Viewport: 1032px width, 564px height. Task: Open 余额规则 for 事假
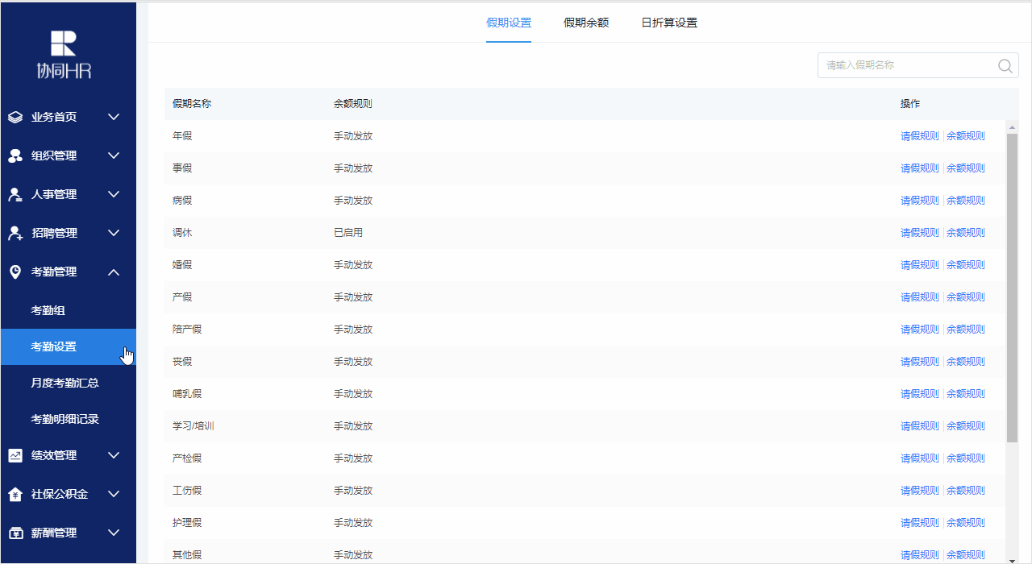tap(966, 168)
